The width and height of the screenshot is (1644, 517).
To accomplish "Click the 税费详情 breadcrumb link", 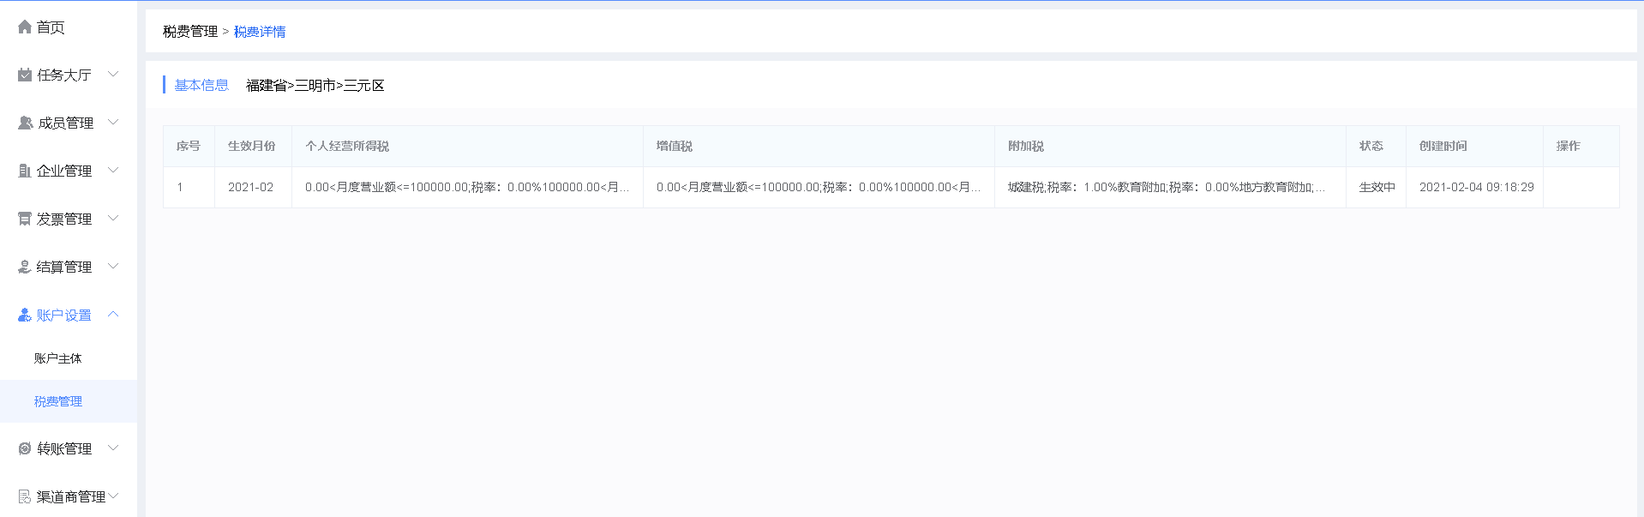I will tap(260, 32).
